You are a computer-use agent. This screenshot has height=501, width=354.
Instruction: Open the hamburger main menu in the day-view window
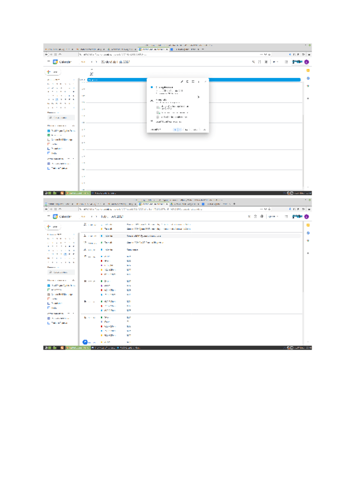point(48,61)
